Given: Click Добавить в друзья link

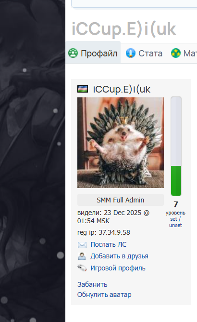Looking at the screenshot, I should [x=119, y=256].
